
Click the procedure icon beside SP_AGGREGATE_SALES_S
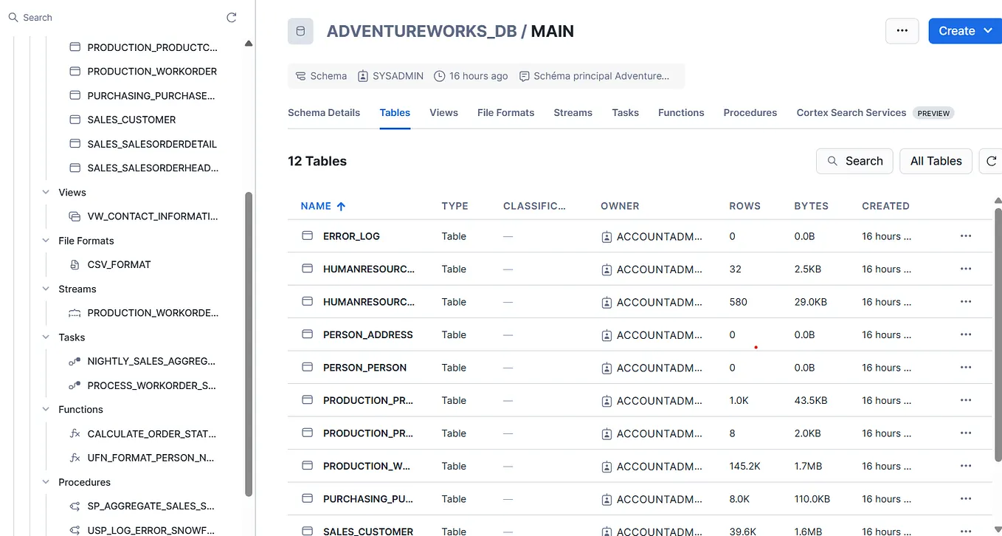[x=75, y=506]
